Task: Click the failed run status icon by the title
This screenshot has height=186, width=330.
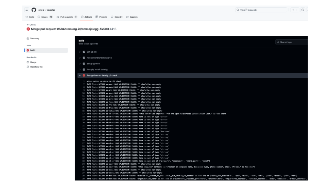Action: [x=28, y=29]
